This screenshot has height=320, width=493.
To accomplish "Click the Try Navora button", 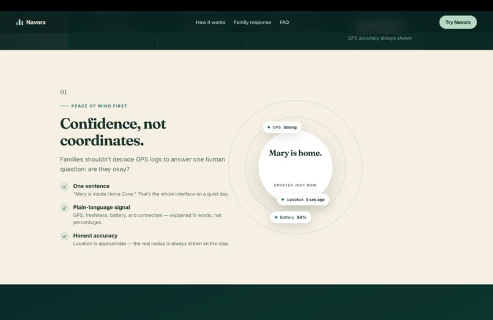I will [x=458, y=23].
